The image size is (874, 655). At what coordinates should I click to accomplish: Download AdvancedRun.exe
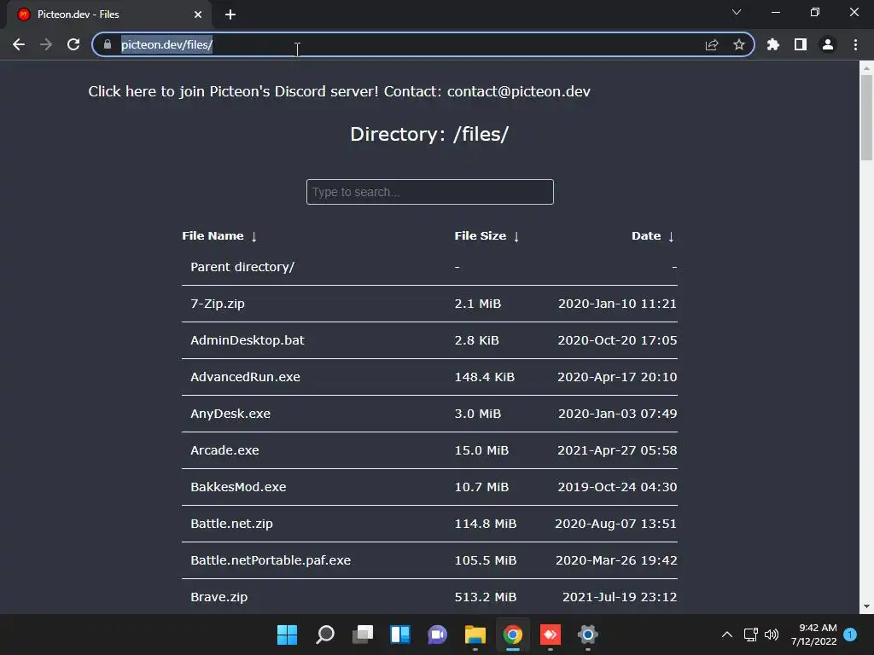[245, 377]
